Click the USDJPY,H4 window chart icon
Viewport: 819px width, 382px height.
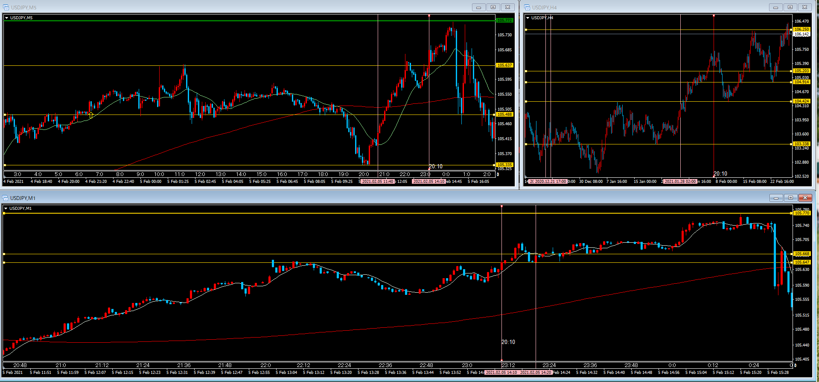tap(527, 7)
